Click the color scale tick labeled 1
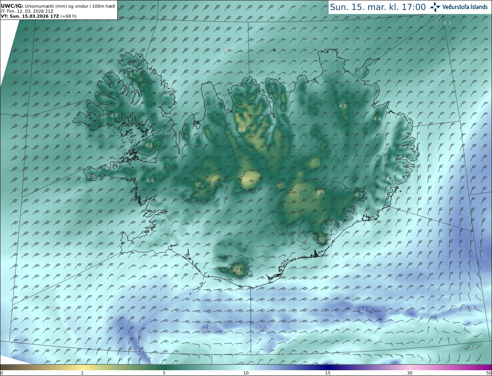The image size is (492, 376). click(82, 373)
